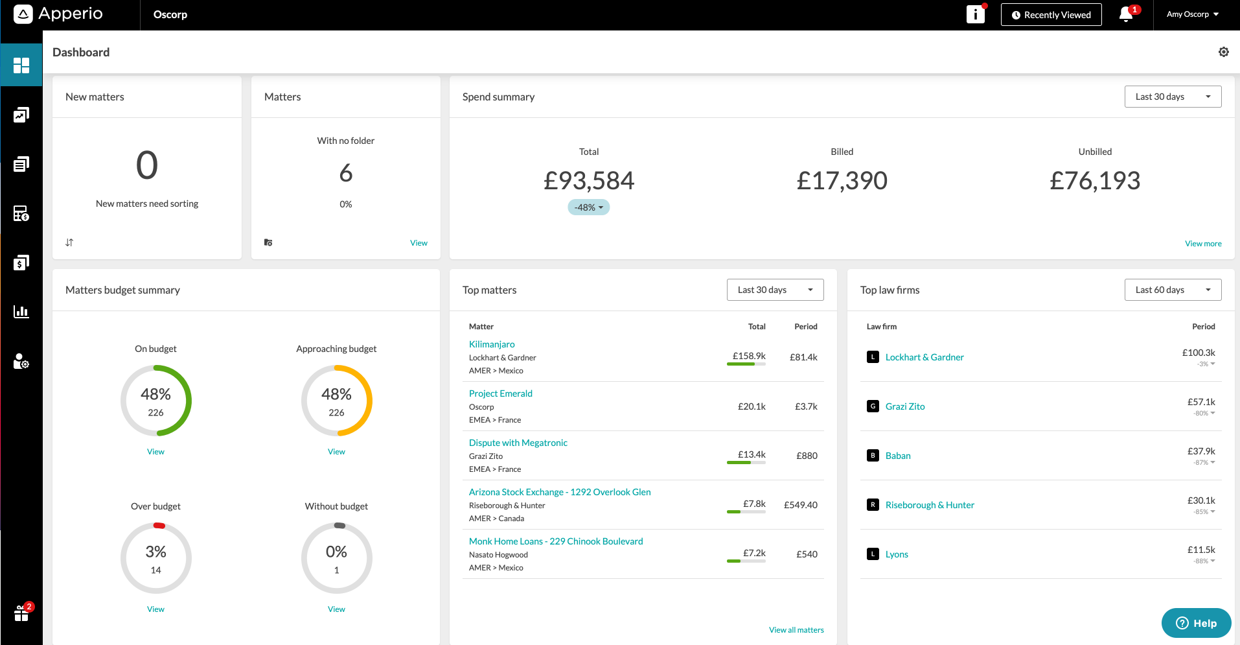Viewport: 1240px width, 645px height.
Task: Click the £76,193 unbilled value
Action: point(1095,181)
